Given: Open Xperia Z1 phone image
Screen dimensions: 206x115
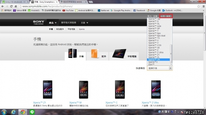Looking at the screenshot, I should (48, 89).
